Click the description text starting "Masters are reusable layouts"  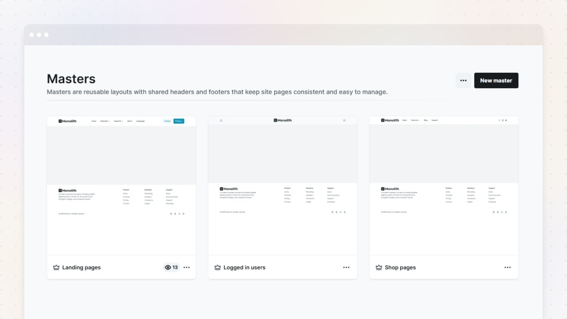(217, 92)
